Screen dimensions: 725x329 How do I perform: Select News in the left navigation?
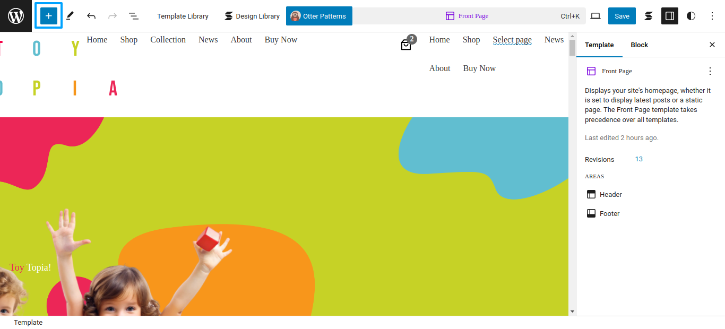tap(208, 40)
